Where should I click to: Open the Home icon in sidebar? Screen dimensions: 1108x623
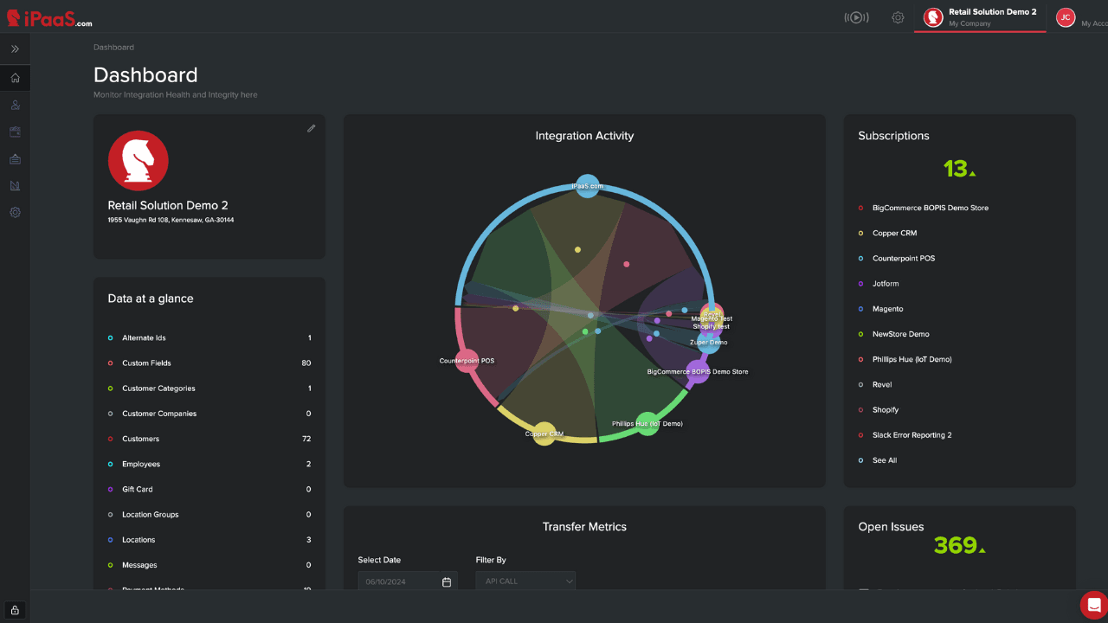[15, 78]
